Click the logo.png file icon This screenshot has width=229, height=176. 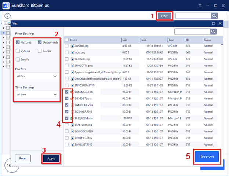coord(72,52)
